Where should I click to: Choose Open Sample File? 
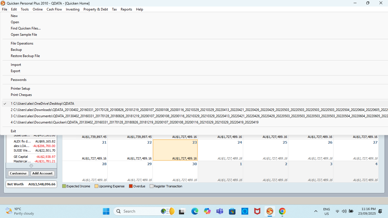(24, 35)
